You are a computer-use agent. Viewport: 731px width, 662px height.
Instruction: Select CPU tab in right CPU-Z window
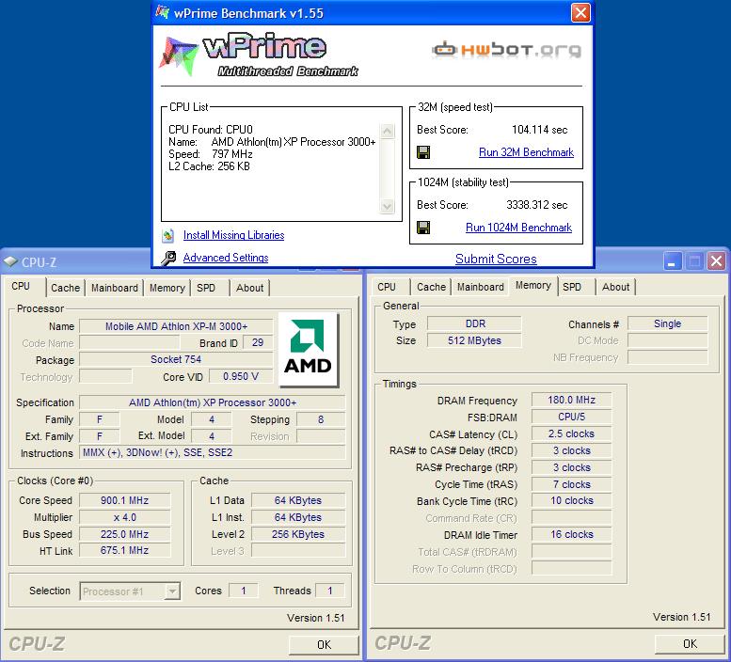[387, 287]
